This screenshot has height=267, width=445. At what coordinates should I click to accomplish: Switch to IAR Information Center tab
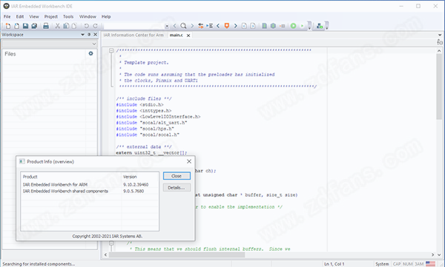click(133, 35)
